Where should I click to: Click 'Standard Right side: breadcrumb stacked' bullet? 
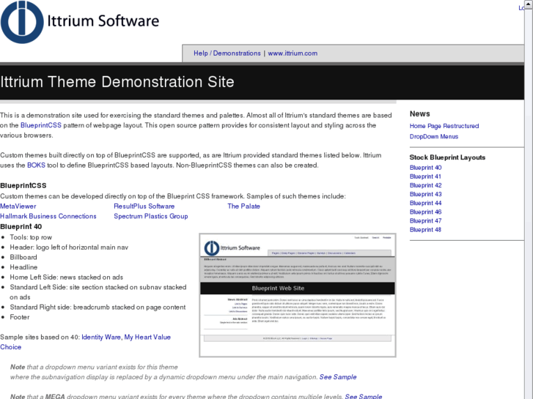point(98,307)
